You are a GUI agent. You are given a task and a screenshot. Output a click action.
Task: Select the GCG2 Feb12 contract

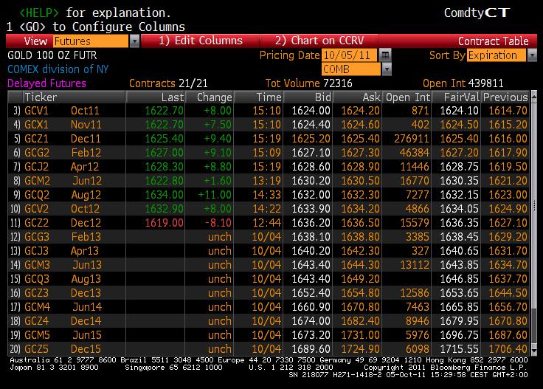[269, 153]
